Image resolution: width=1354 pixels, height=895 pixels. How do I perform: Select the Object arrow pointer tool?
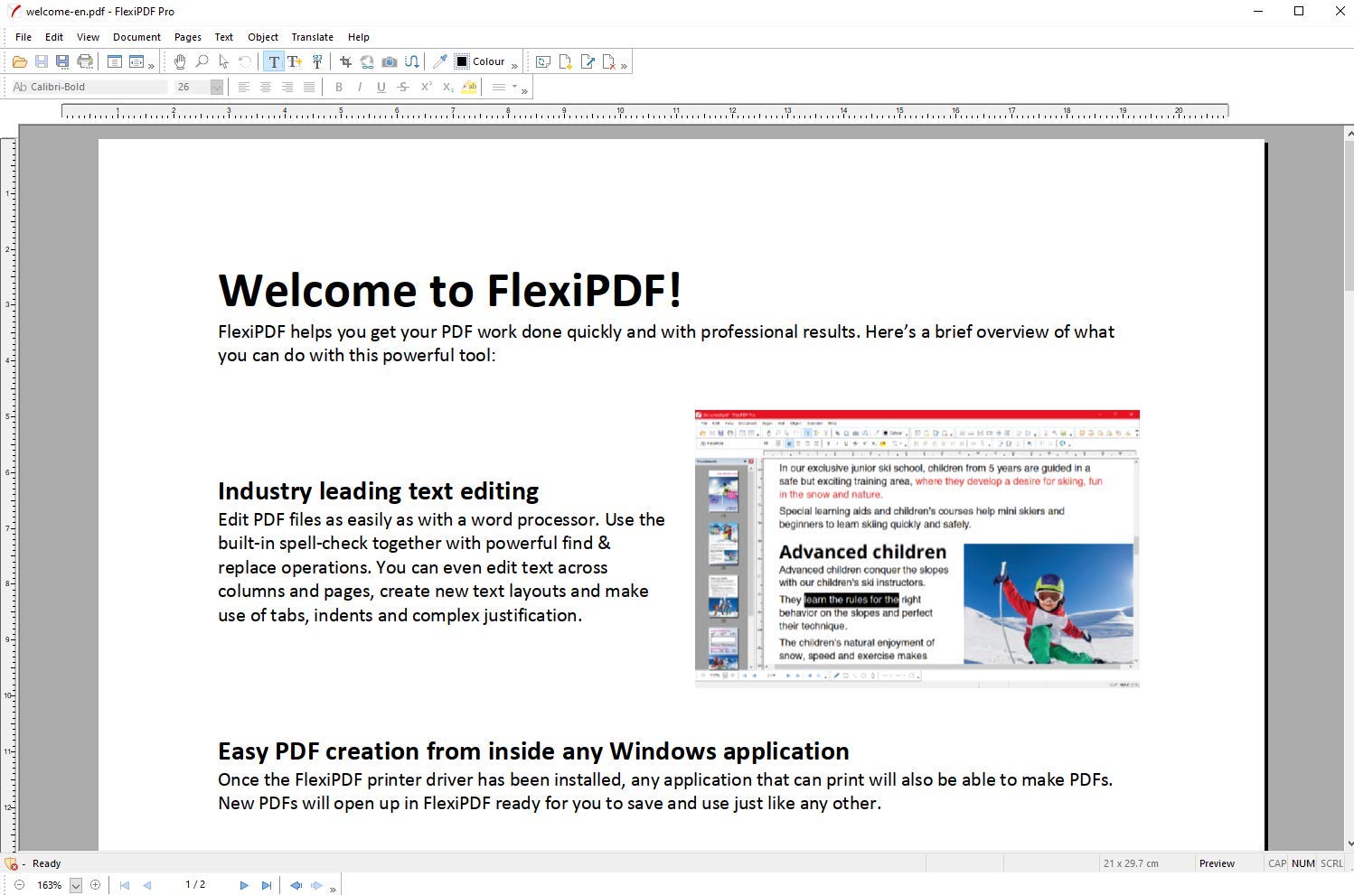click(223, 61)
